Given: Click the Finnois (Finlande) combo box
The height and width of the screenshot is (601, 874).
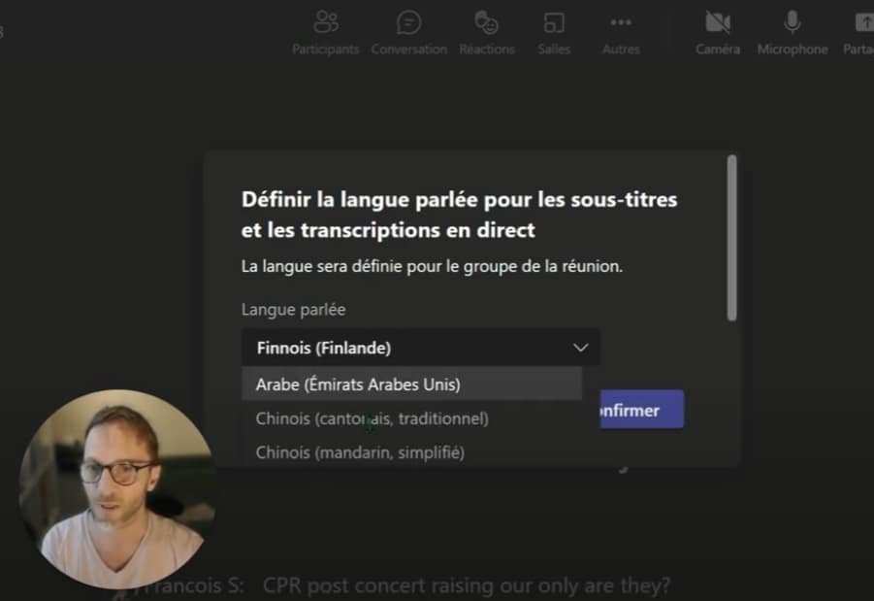Looking at the screenshot, I should (420, 348).
